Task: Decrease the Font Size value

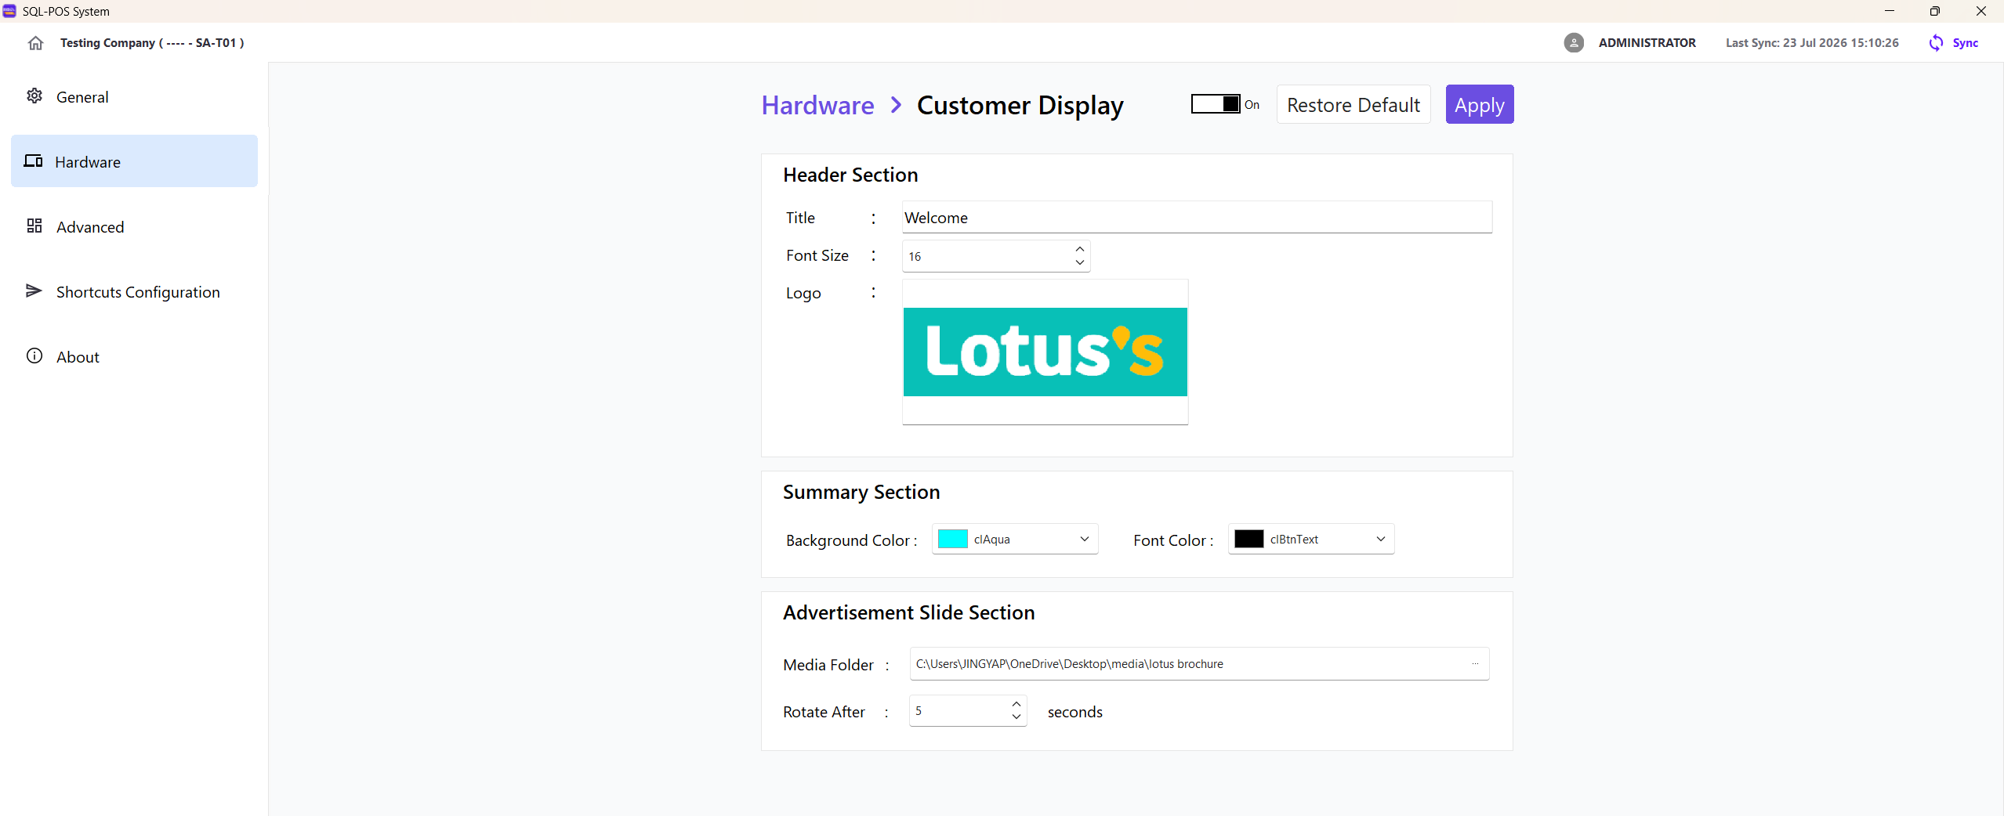Action: tap(1080, 263)
